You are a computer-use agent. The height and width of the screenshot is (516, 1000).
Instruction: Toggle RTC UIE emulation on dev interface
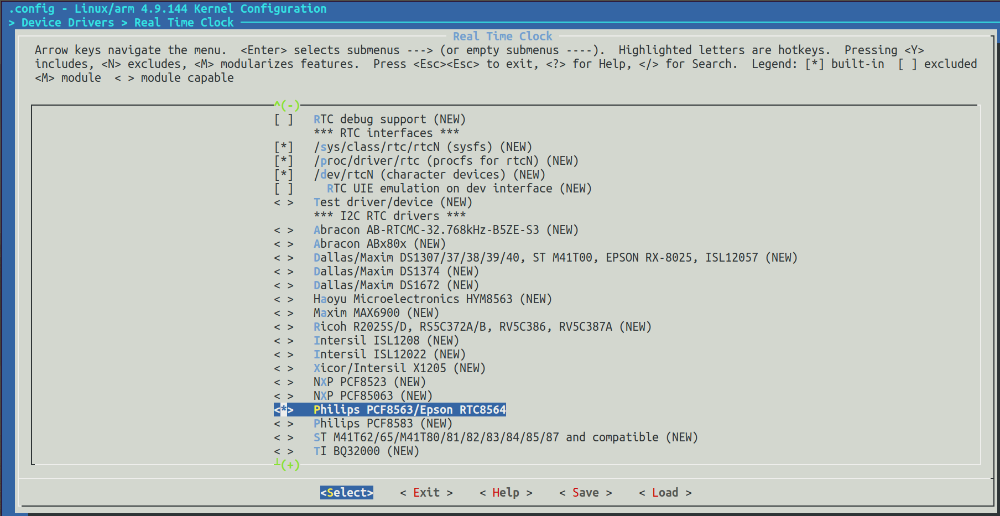(x=284, y=189)
